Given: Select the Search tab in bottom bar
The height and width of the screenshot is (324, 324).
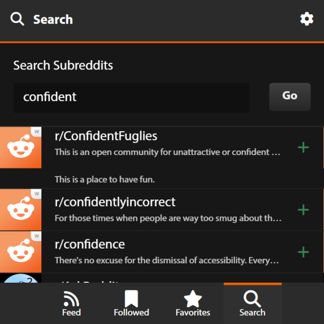Looking at the screenshot, I should point(253,304).
